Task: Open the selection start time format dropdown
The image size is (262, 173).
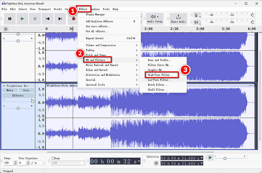Action: (202, 158)
